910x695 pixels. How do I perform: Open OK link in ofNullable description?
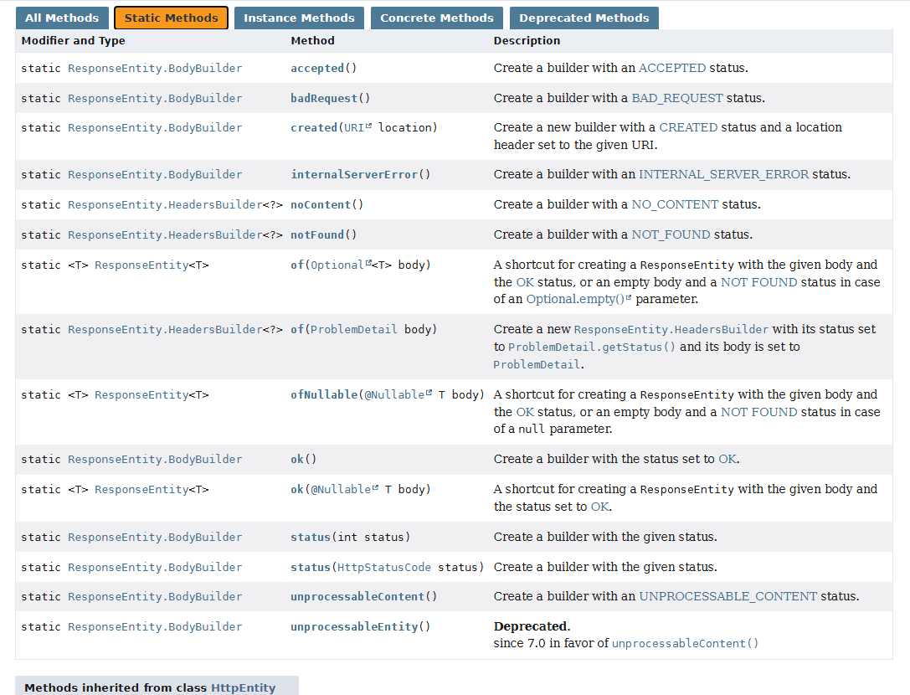tap(525, 412)
